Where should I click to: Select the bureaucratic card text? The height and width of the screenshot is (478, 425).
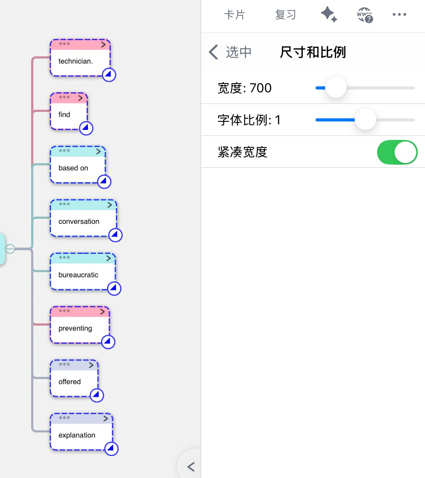click(x=78, y=275)
